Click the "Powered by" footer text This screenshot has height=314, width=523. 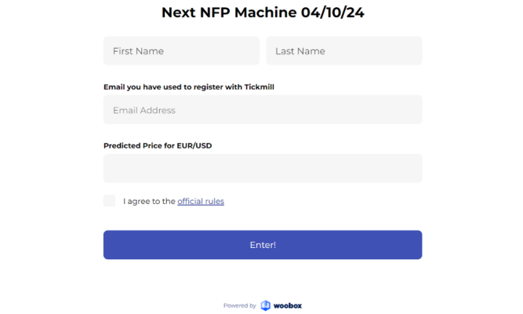239,305
